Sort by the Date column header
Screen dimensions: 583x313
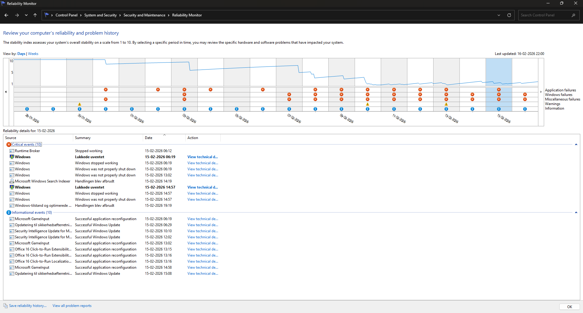pyautogui.click(x=164, y=138)
